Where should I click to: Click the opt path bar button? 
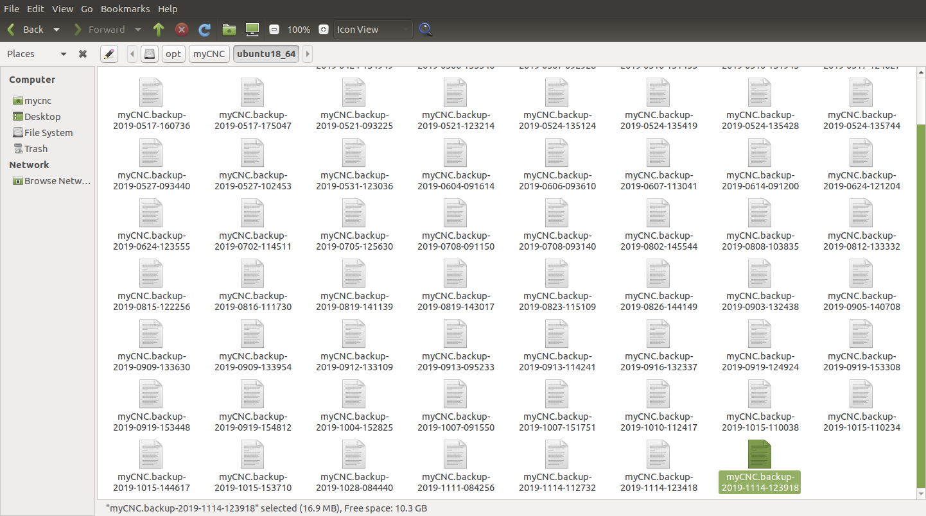pos(173,54)
